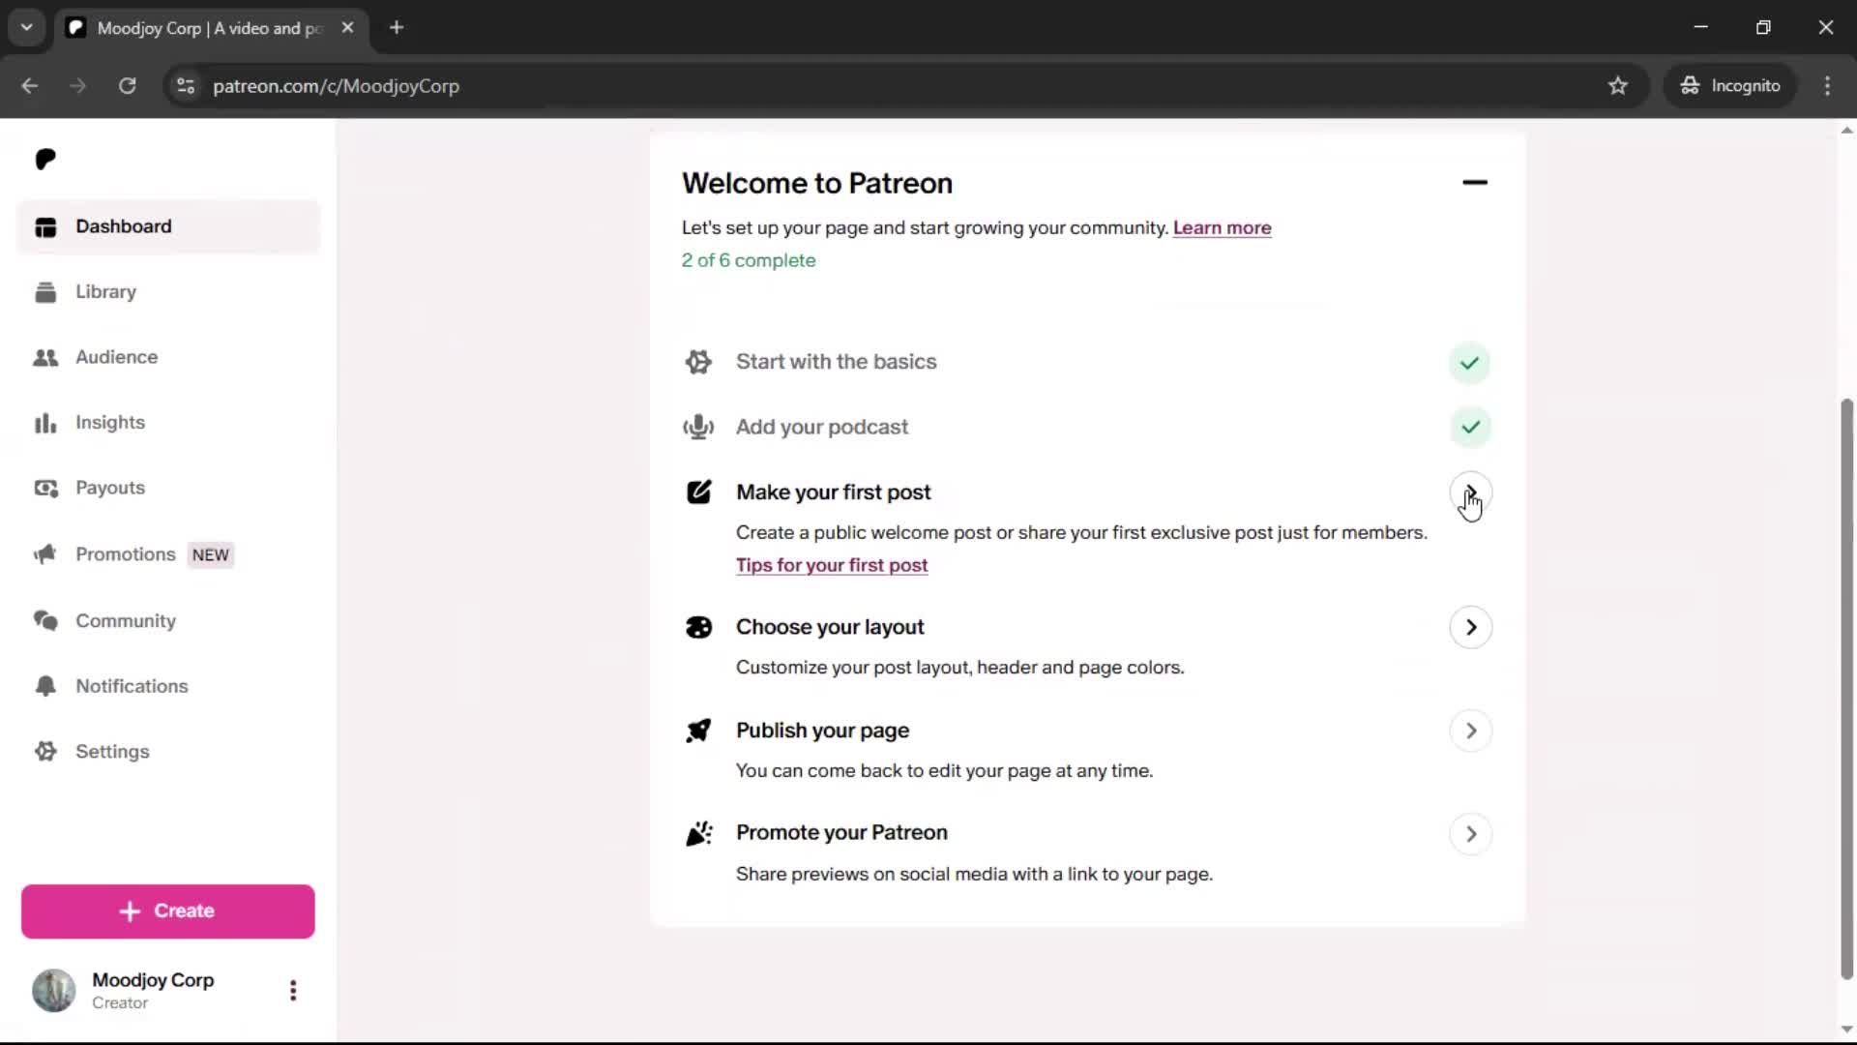Open the Make your first post arrow
This screenshot has width=1857, height=1045.
[1470, 493]
